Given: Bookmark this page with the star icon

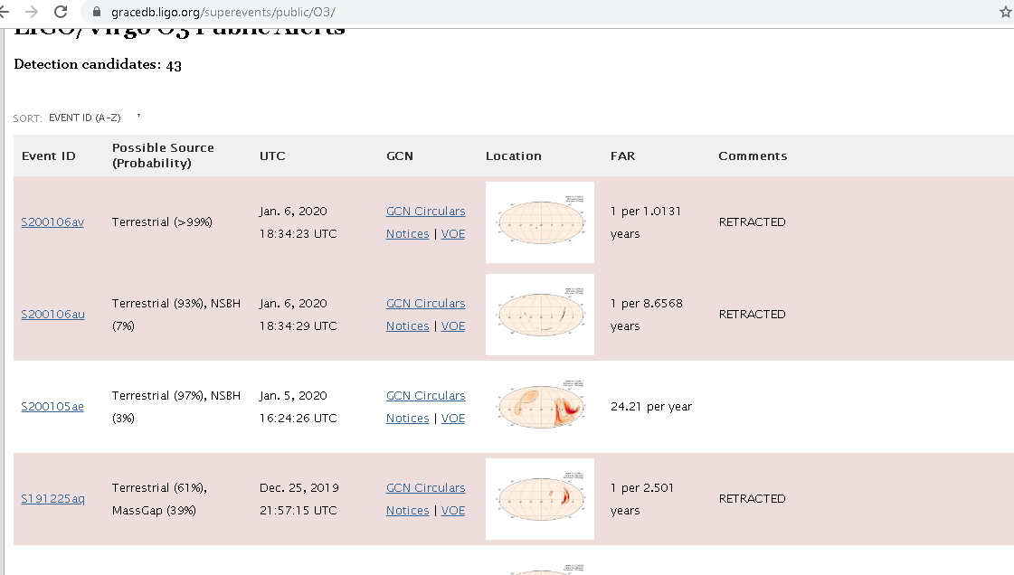Looking at the screenshot, I should pyautogui.click(x=1006, y=12).
